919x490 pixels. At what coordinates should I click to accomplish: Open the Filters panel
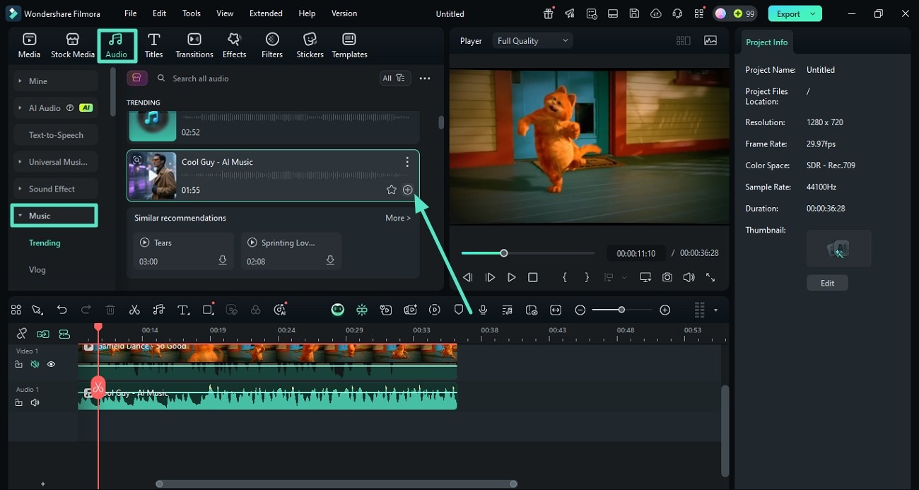click(272, 45)
